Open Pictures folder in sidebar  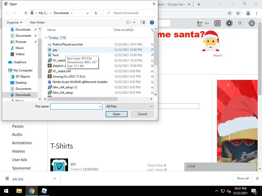21,42
